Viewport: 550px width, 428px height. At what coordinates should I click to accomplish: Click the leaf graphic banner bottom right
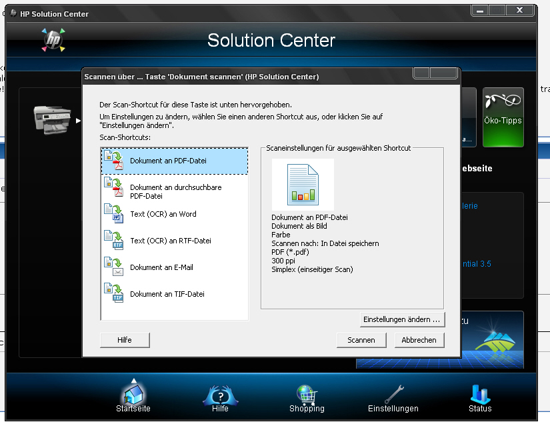coord(493,339)
